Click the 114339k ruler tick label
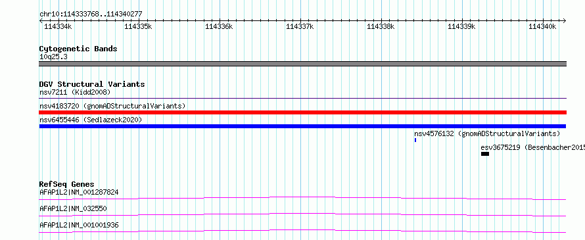Viewport: 585px width, 240px height. (461, 26)
